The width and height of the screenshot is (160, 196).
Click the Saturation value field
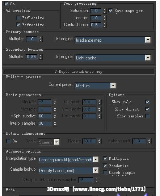tap(96, 11)
